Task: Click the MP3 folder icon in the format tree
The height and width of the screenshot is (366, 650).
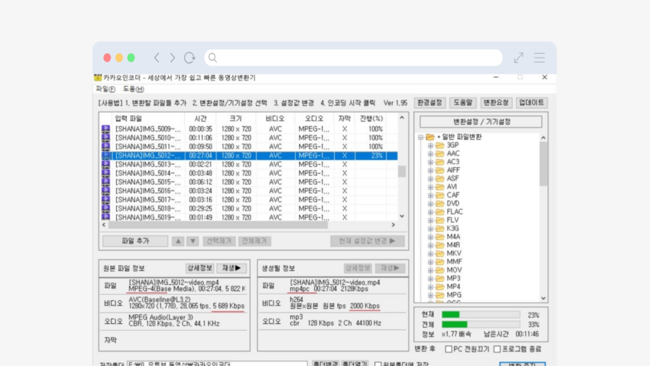Action: pyautogui.click(x=441, y=278)
